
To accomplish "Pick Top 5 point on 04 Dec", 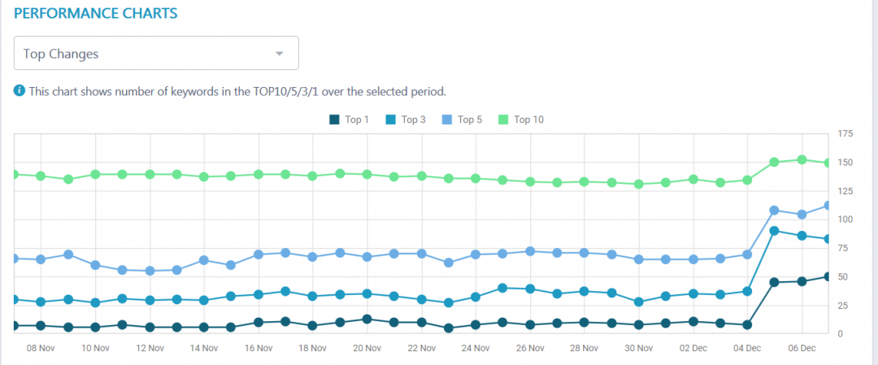I will (747, 254).
